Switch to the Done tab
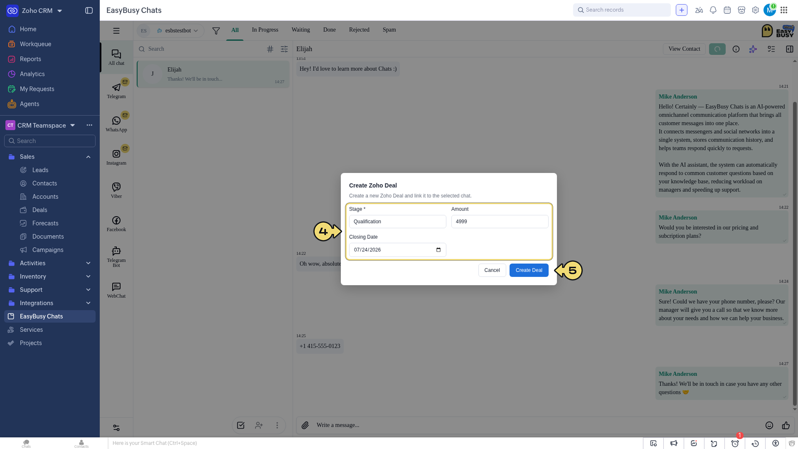798x449 pixels. point(330,30)
